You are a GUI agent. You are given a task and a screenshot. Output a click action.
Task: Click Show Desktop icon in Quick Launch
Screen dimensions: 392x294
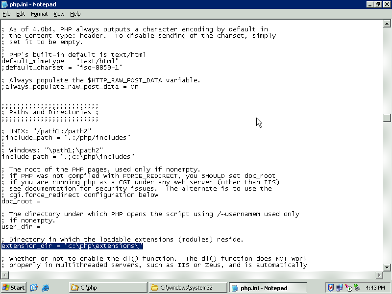coord(34,288)
